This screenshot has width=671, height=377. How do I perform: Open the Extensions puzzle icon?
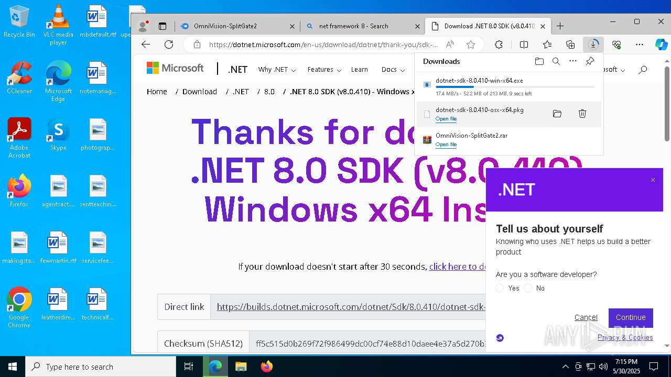point(499,45)
